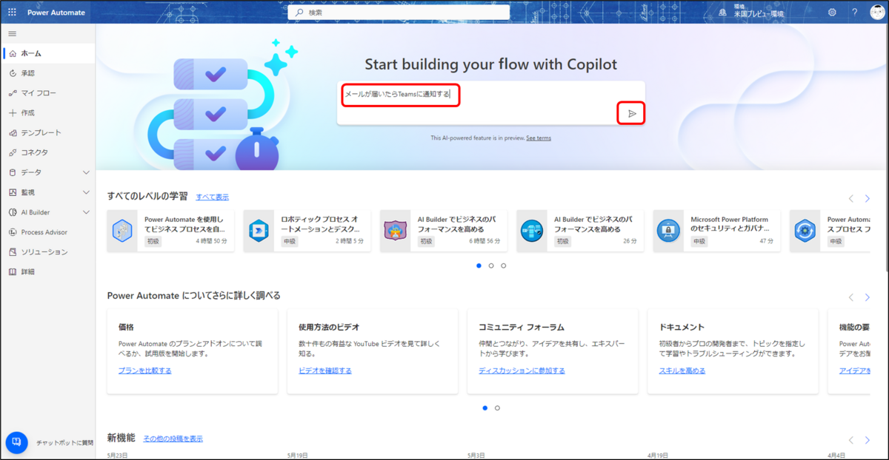Click the すべて表示 link

coord(212,197)
